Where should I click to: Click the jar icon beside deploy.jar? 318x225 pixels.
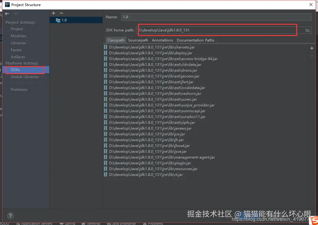click(x=105, y=53)
